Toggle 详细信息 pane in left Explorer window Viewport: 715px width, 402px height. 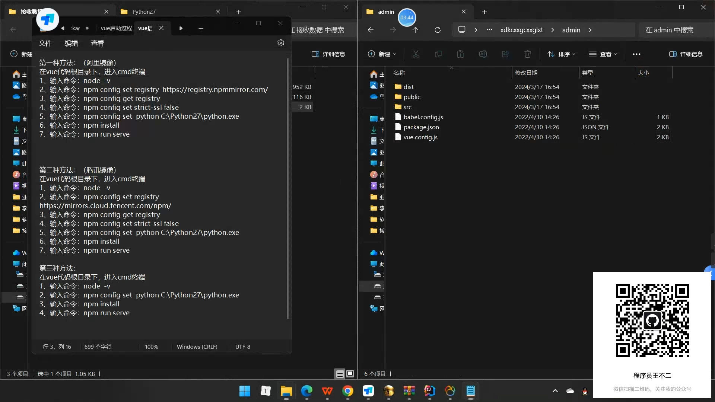328,54
